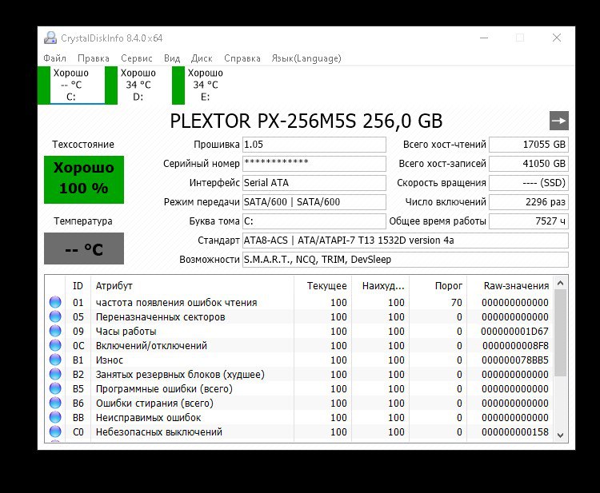This screenshot has width=600, height=493.
Task: Click power-on hours value 7527 ч
Action: tap(529, 221)
